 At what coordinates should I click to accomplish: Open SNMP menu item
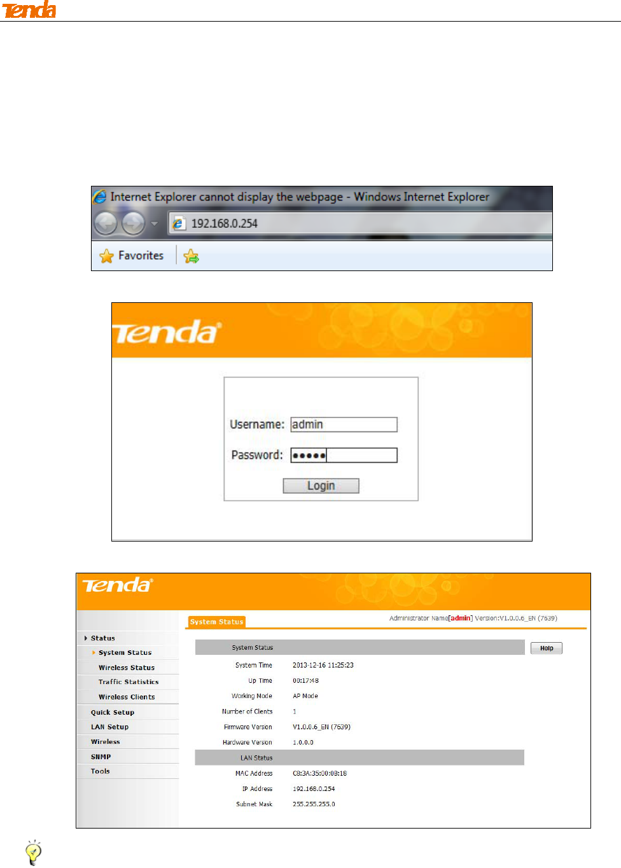101,757
